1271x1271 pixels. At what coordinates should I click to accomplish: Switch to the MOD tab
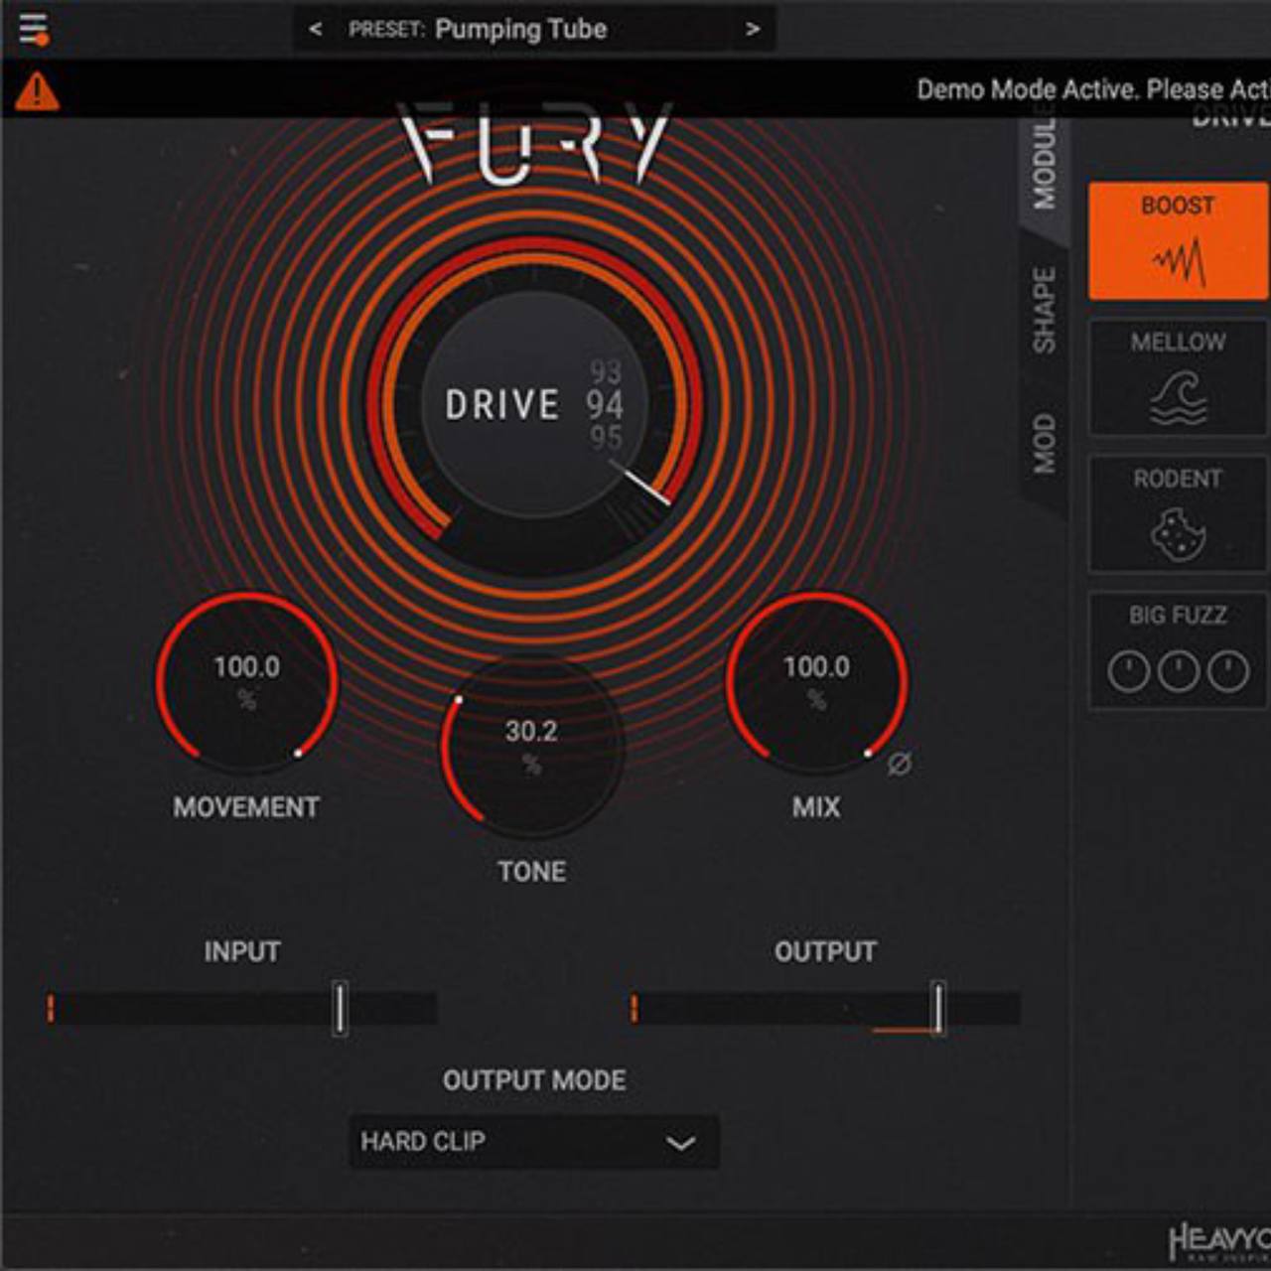1044,444
